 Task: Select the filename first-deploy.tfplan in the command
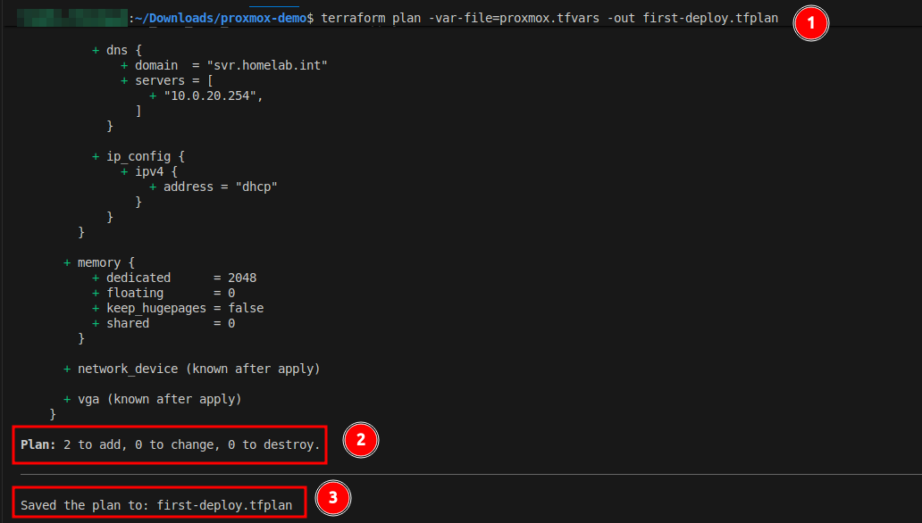(712, 17)
